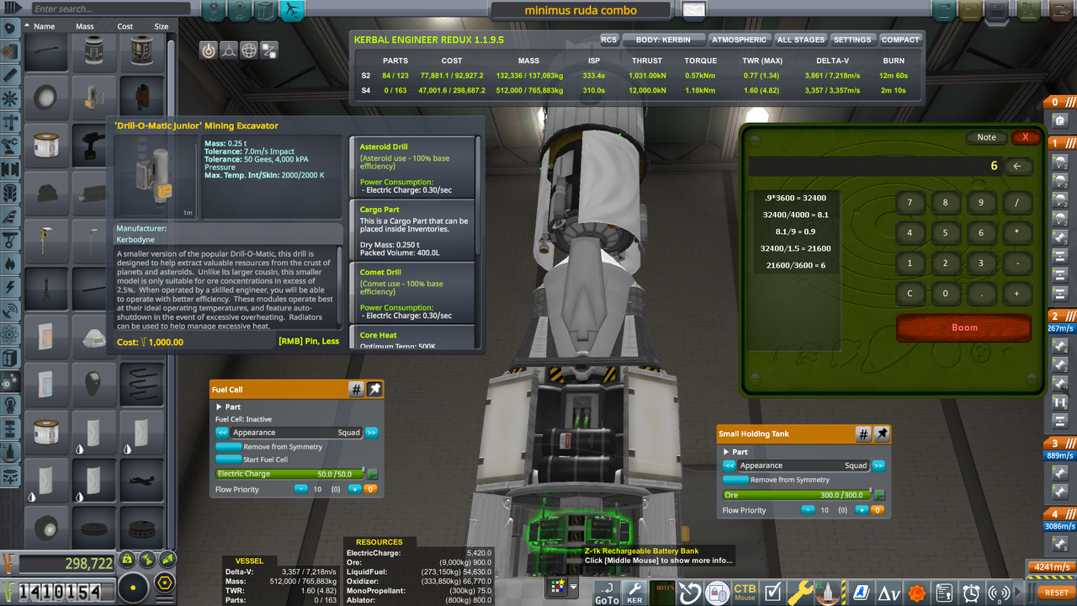
Task: Open the Cargo inventory tab icon
Action: pos(266,11)
